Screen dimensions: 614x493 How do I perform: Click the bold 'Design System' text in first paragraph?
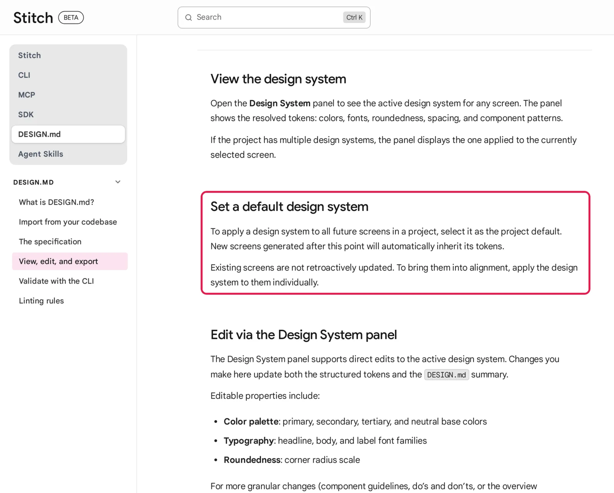click(x=280, y=104)
